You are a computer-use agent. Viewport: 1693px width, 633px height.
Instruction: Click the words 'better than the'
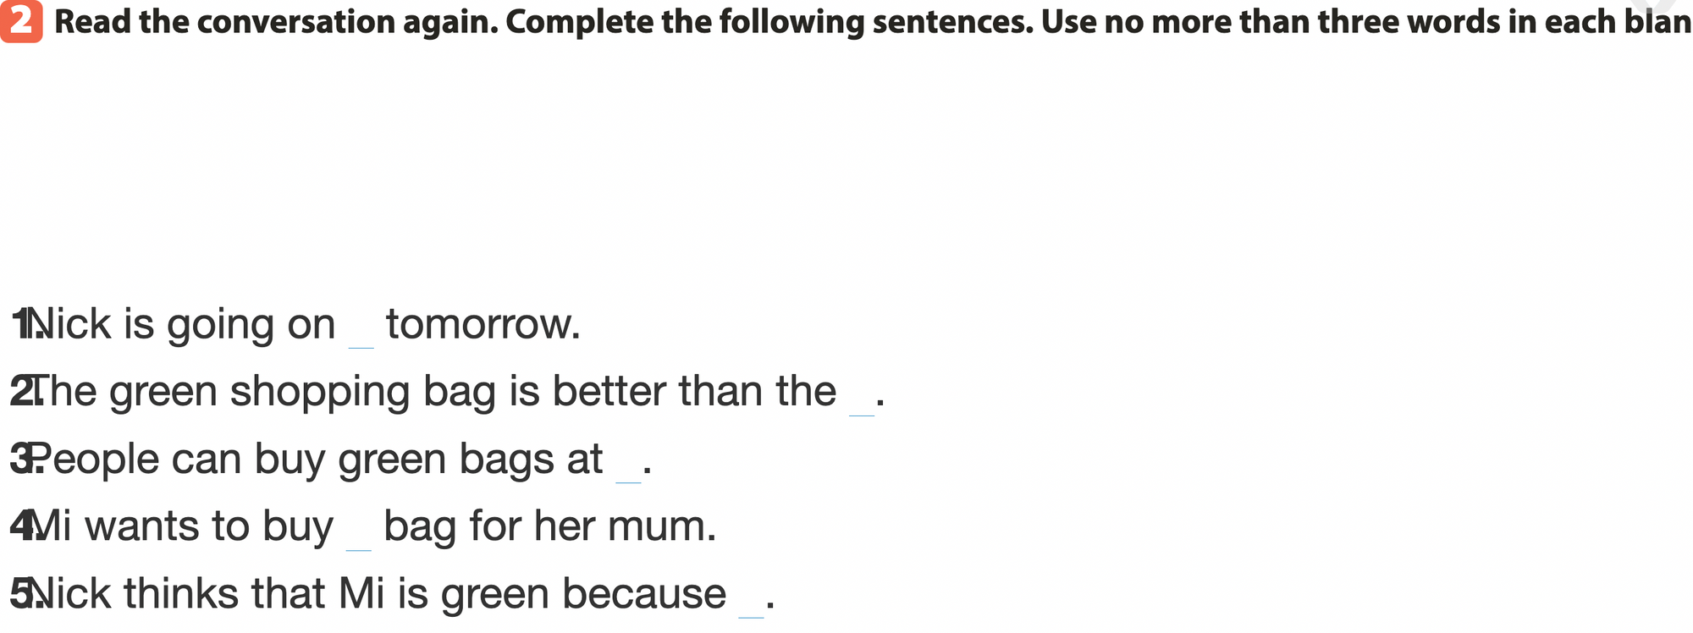694,392
